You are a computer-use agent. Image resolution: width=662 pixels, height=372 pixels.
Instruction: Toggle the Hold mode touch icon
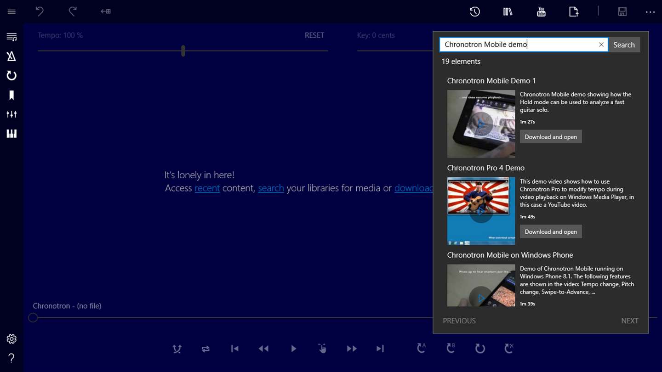point(322,349)
